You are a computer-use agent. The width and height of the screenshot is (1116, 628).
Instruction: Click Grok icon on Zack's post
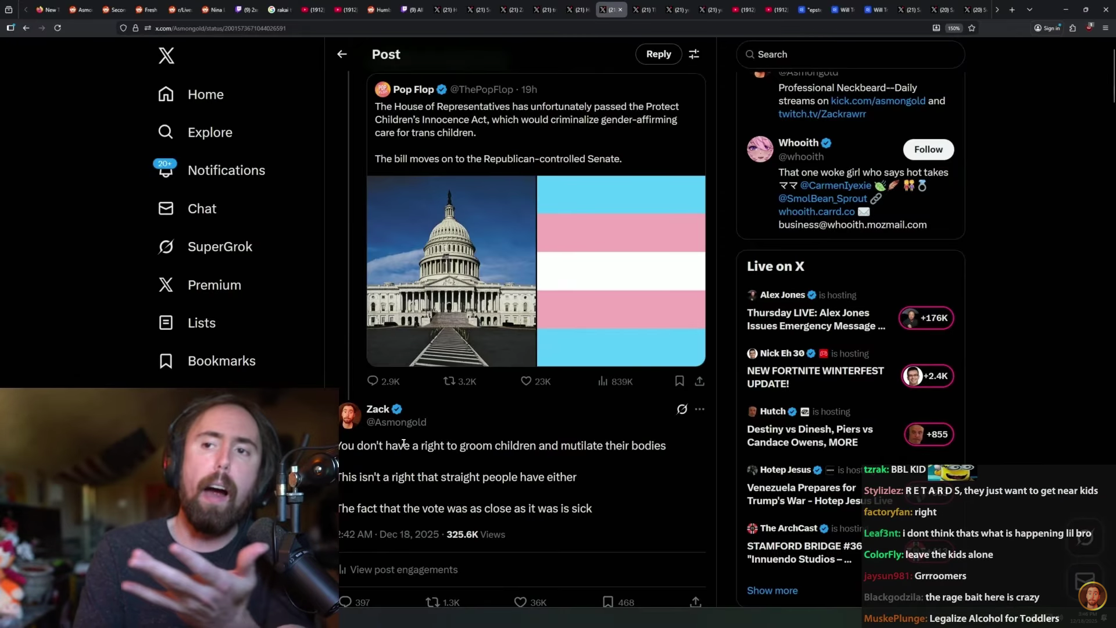coord(682,409)
